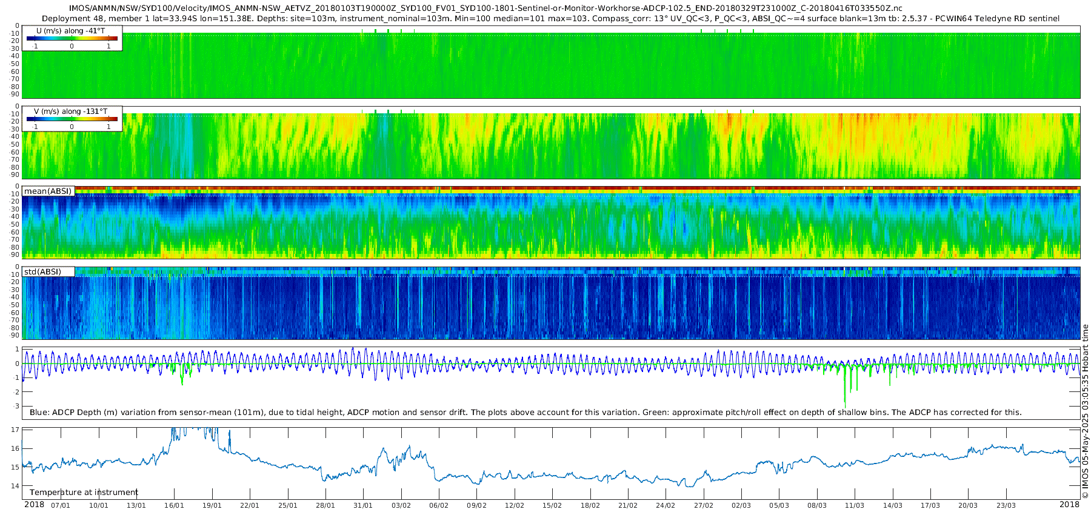Screen dimensions: 1091x515
Task: Click the 23/03 date tick label
Action: click(x=1006, y=505)
